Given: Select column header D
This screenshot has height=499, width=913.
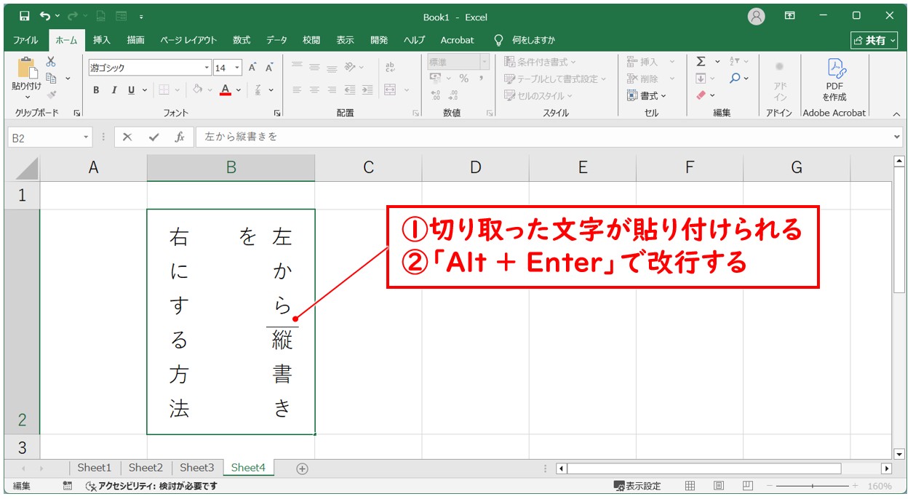Looking at the screenshot, I should click(475, 167).
